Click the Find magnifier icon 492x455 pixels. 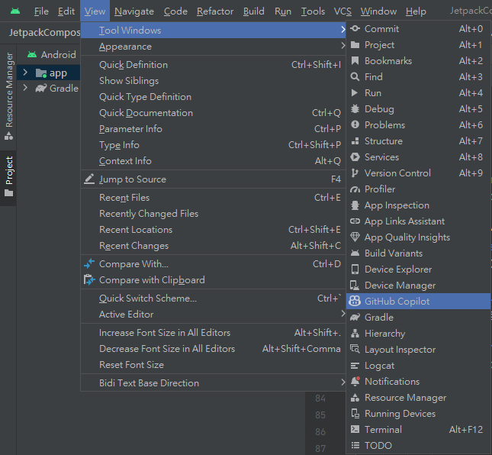click(x=355, y=76)
